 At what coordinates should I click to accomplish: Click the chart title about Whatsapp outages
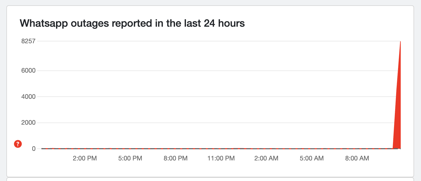[x=132, y=23]
